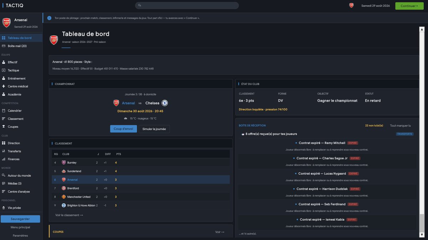Open Boîte mail (20) in sidebar
Image resolution: width=428 pixels, height=240 pixels.
click(x=21, y=46)
